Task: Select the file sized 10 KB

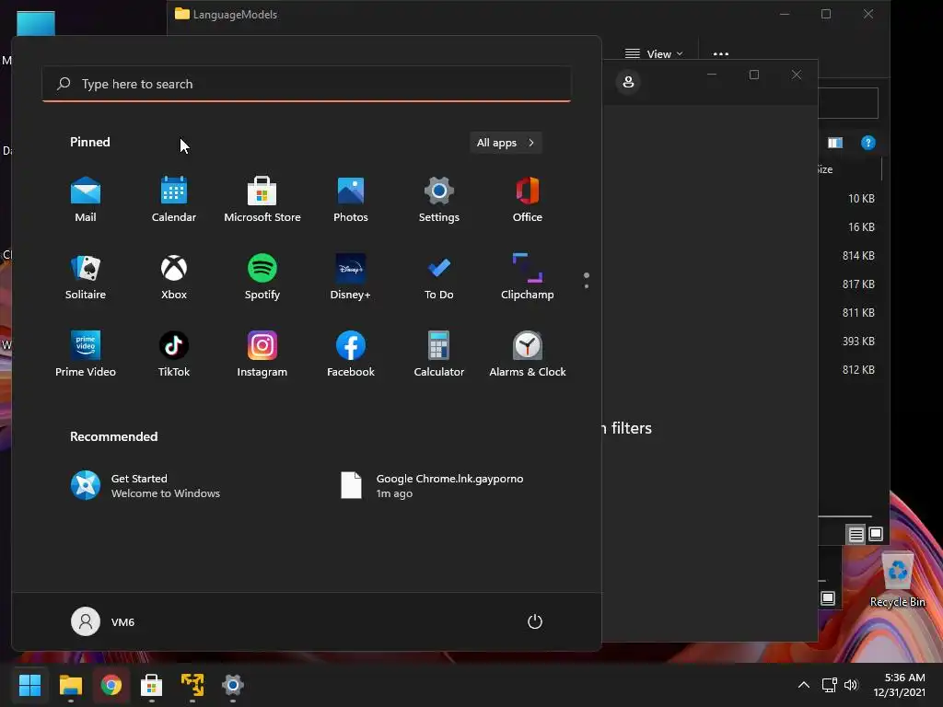Action: tap(861, 199)
